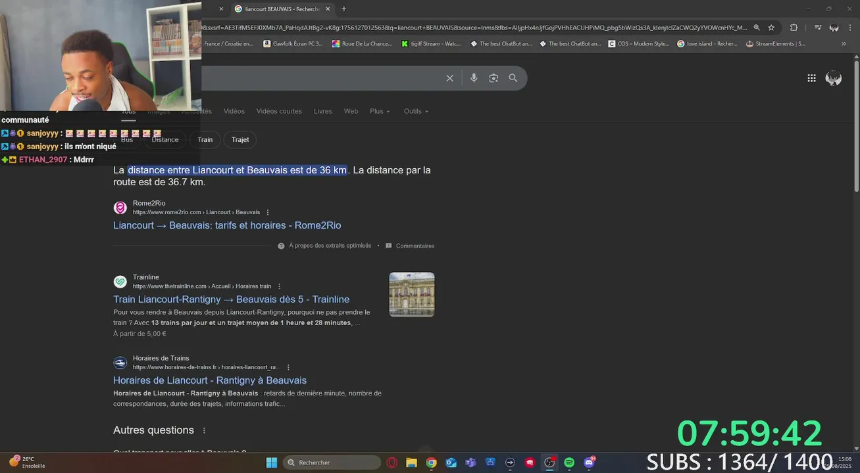
Task: Open the Google apps grid
Action: 811,78
